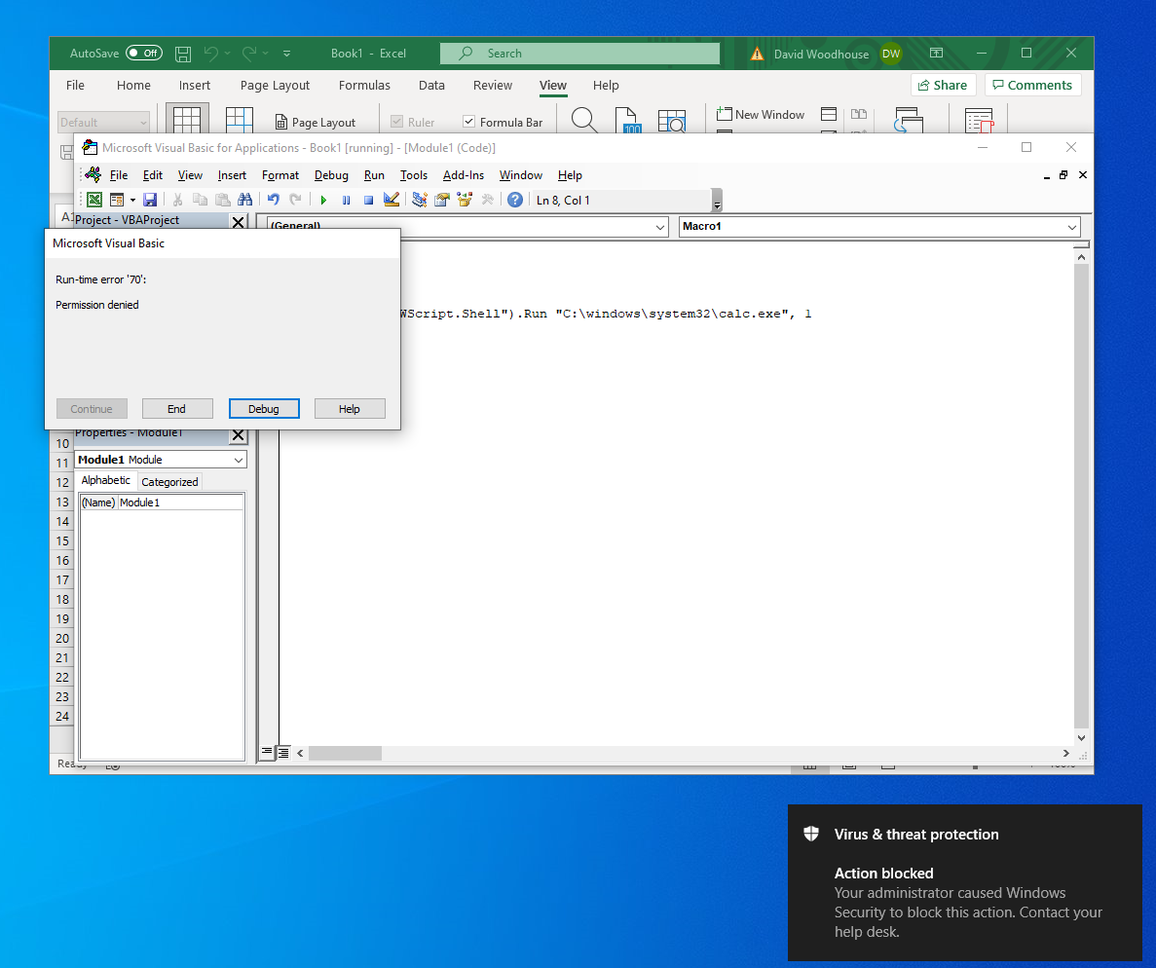Click Insert UserForm icon in VBA toolbar

pos(117,200)
